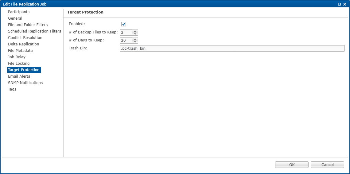The height and width of the screenshot is (174, 350).
Task: Open the Participants section
Action: [19, 12]
